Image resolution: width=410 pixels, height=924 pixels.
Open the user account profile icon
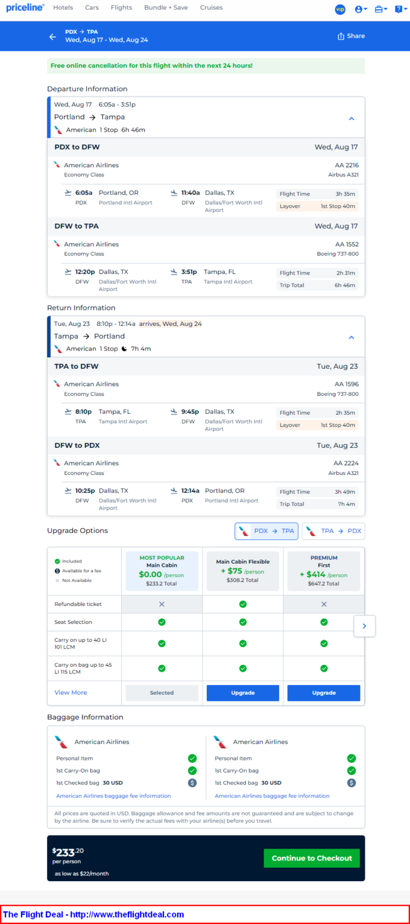click(361, 9)
